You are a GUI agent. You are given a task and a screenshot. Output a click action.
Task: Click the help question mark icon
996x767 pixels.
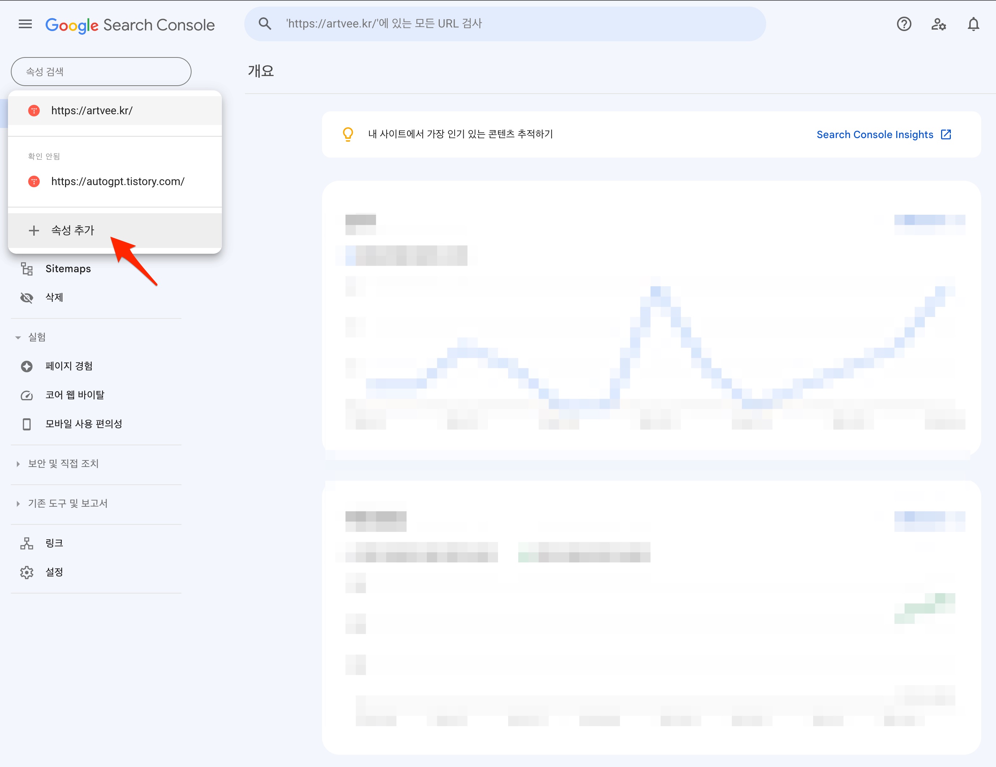coord(903,24)
